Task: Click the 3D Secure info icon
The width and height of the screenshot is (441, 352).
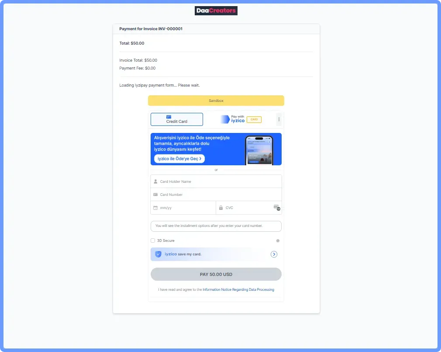Action: [x=278, y=241]
